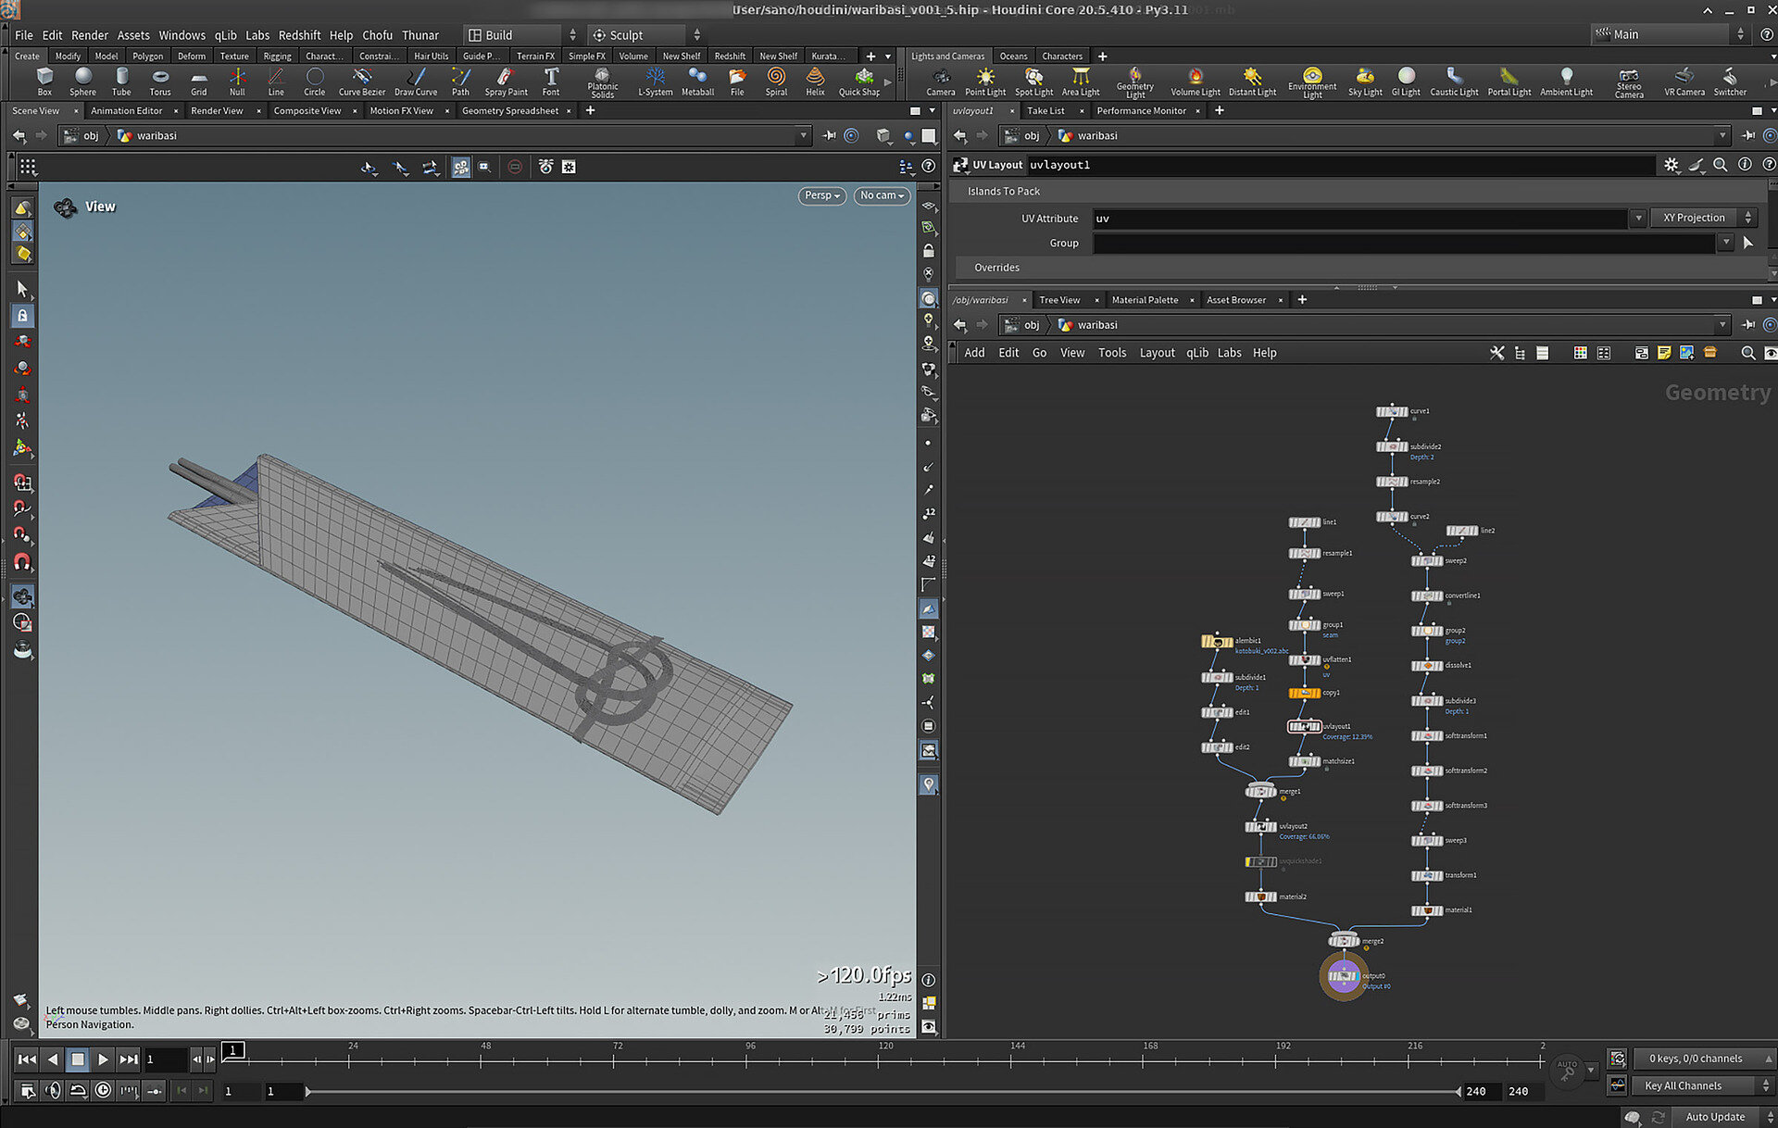
Task: Click the UV Attribute input field
Action: [1359, 219]
